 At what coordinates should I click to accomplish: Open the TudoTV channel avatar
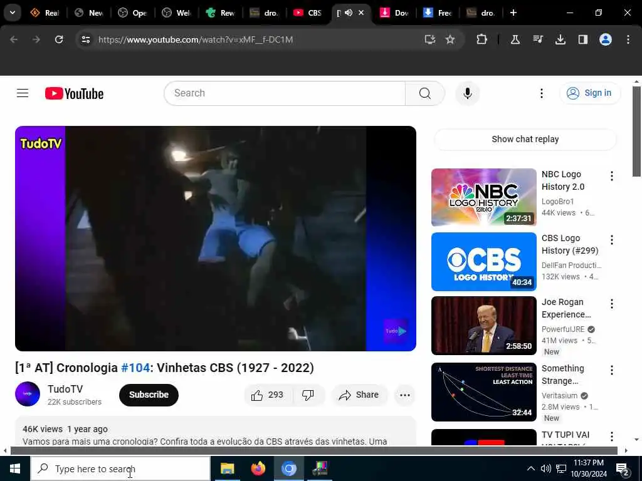pos(28,395)
